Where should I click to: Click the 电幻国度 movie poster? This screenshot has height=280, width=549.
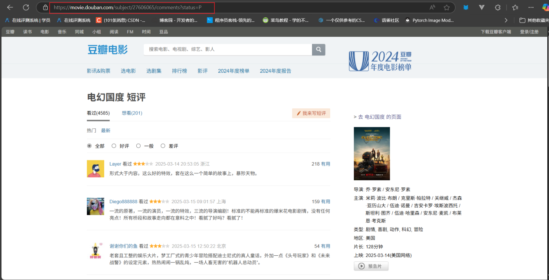click(x=372, y=153)
